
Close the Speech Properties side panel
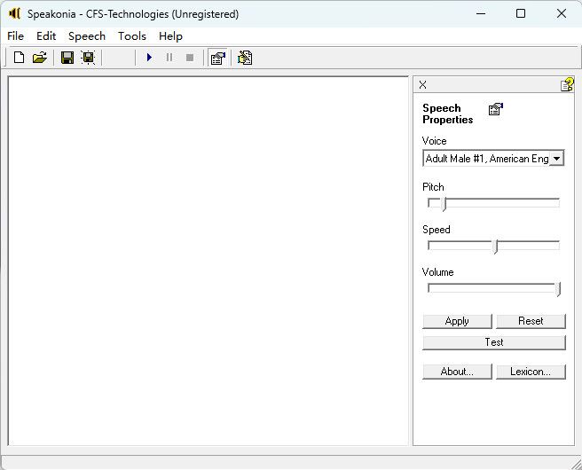point(422,85)
